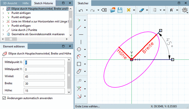Select Geometrie als Gewindekosmetik markieren item
The image size is (189, 109).
click(x=38, y=34)
